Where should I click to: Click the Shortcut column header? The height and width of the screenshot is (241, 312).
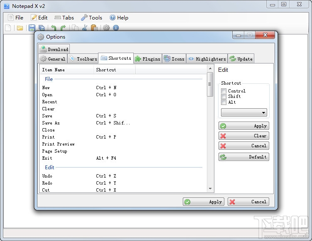pyautogui.click(x=115, y=70)
